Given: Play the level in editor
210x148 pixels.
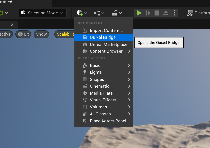Looking at the screenshot, I should [x=139, y=13].
